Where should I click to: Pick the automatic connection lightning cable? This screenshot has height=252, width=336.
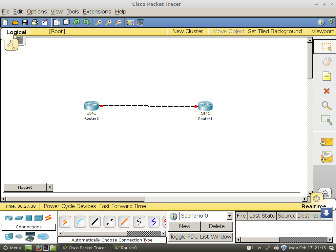pyautogui.click(x=65, y=222)
